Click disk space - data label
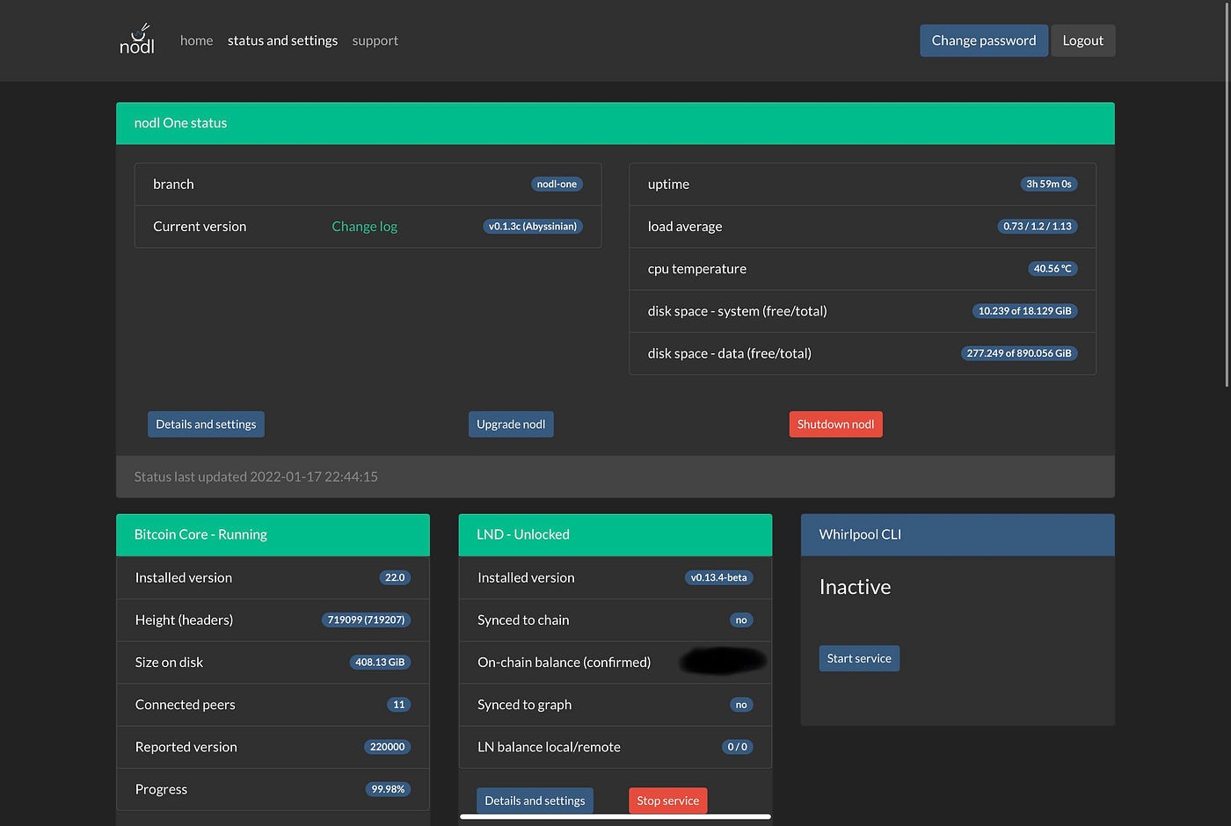Screen dimensions: 1231x826 click(x=730, y=353)
